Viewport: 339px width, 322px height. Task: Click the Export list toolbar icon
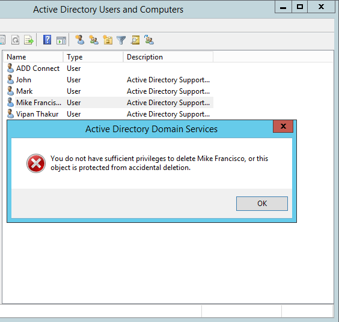(x=29, y=40)
